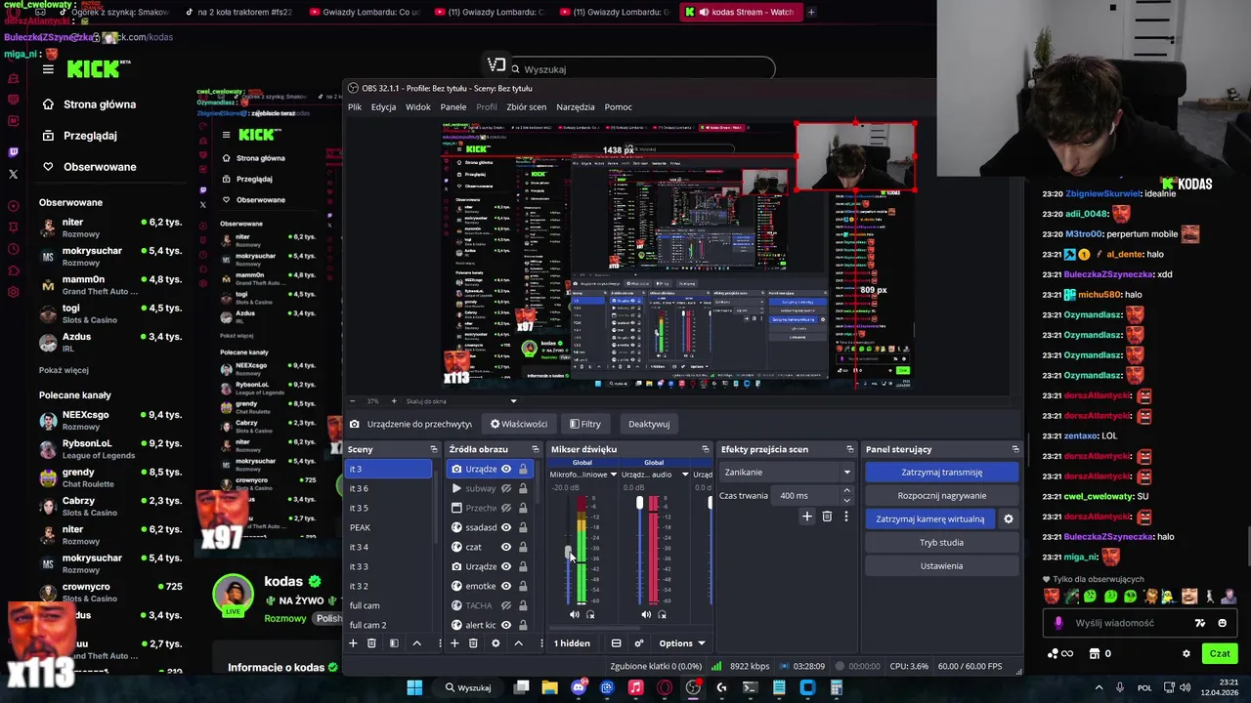Mute the Urządz... audio speaker icon
1251x703 pixels.
pos(645,615)
